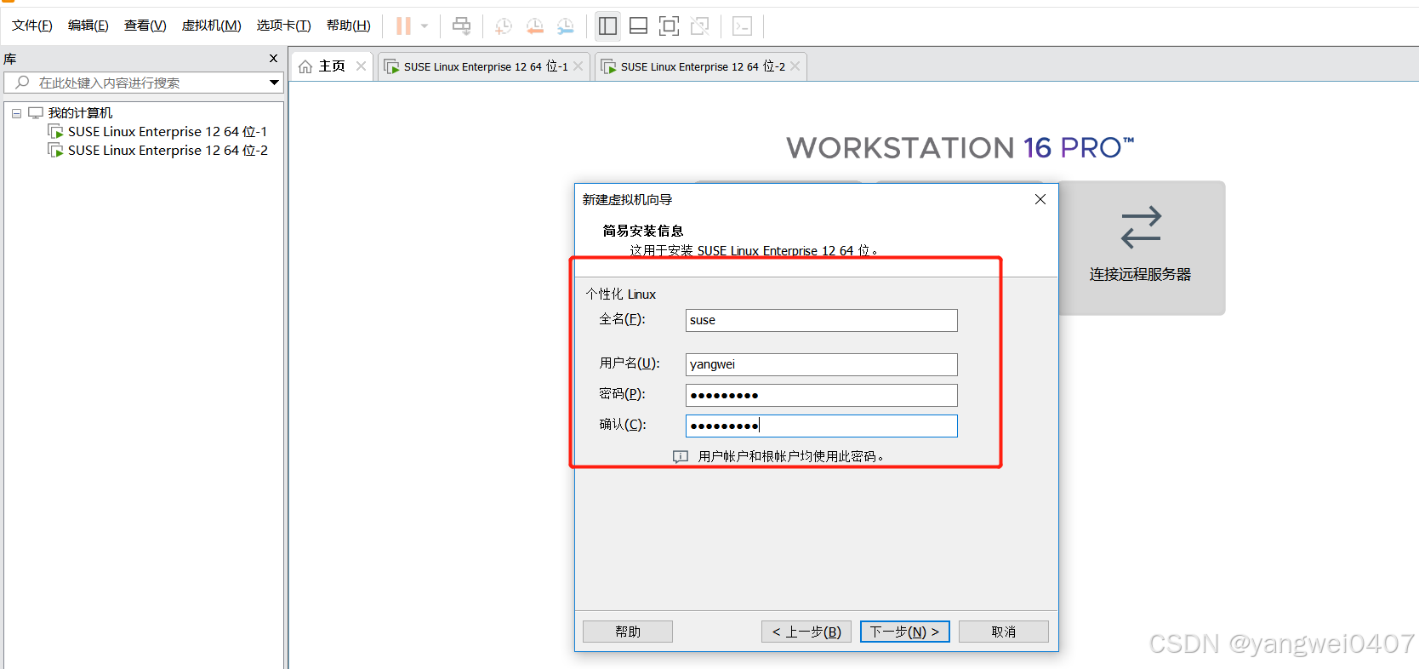Close the 主页 tab
This screenshot has height=669, width=1419.
[x=361, y=66]
